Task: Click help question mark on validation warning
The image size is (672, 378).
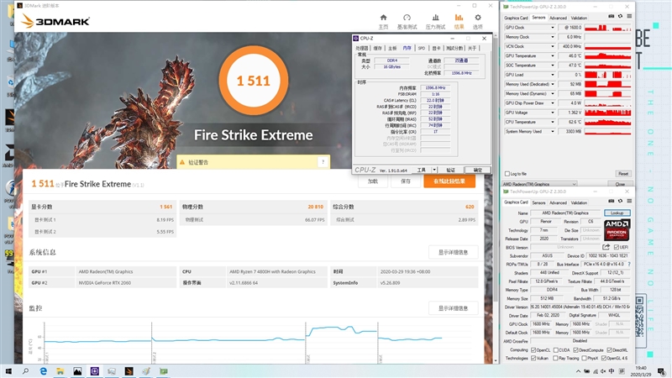Action: [323, 162]
